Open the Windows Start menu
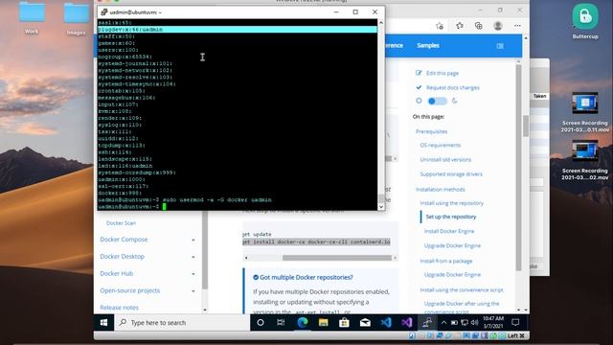Image resolution: width=613 pixels, height=345 pixels. tap(104, 323)
